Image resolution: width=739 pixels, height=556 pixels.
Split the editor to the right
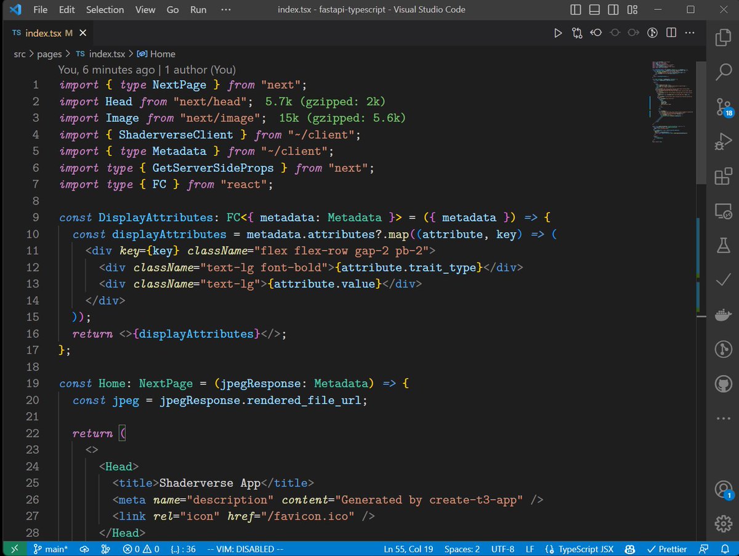[671, 33]
